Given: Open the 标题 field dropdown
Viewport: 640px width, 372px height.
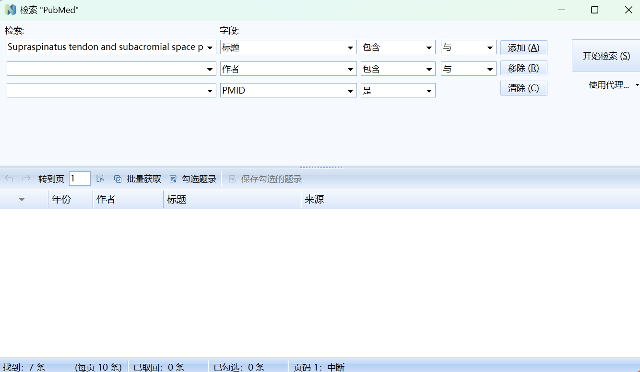Looking at the screenshot, I should click(x=350, y=48).
